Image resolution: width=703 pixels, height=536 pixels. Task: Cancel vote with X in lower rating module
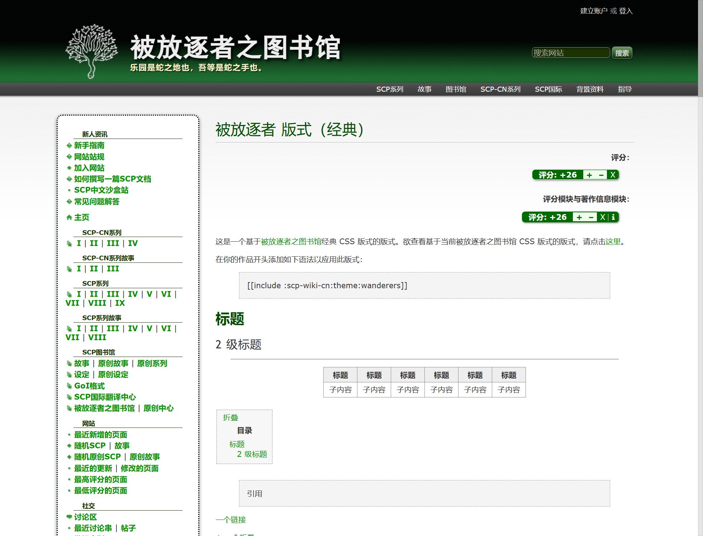pyautogui.click(x=603, y=217)
